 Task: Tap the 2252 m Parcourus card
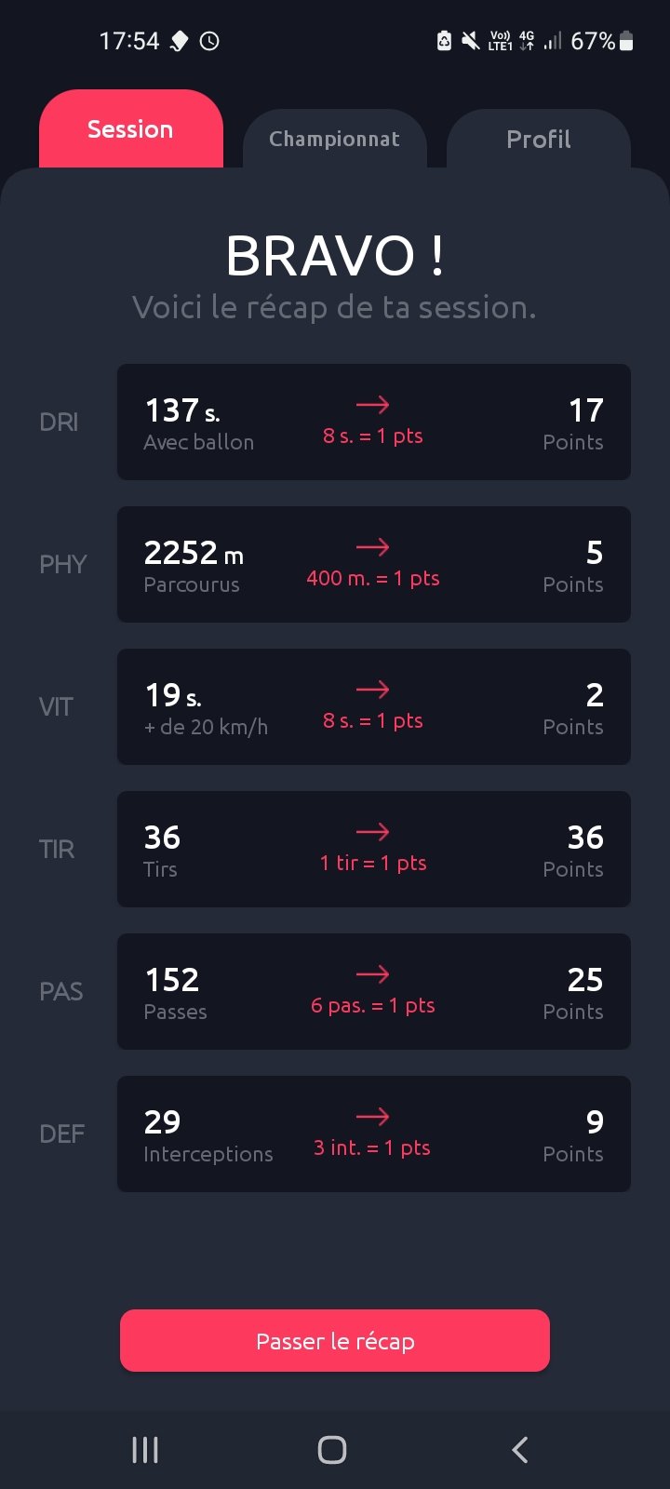pos(373,564)
